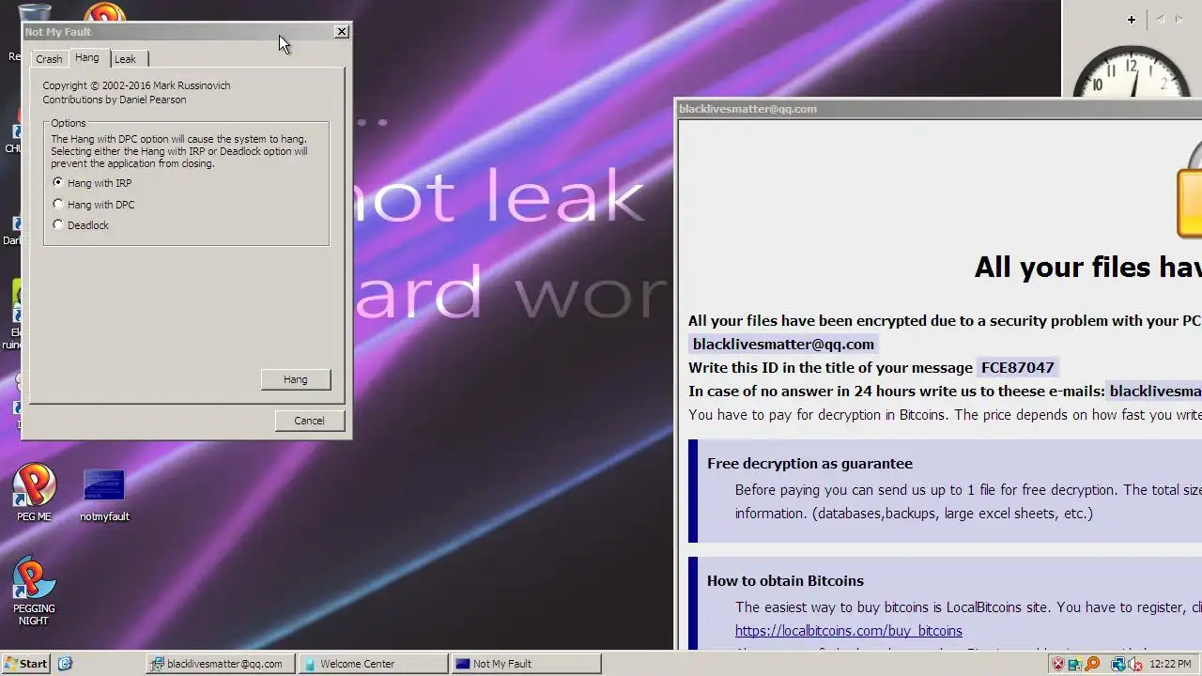Screen dimensions: 1202x676
Task: Close the Not My Fault window
Action: coord(341,31)
